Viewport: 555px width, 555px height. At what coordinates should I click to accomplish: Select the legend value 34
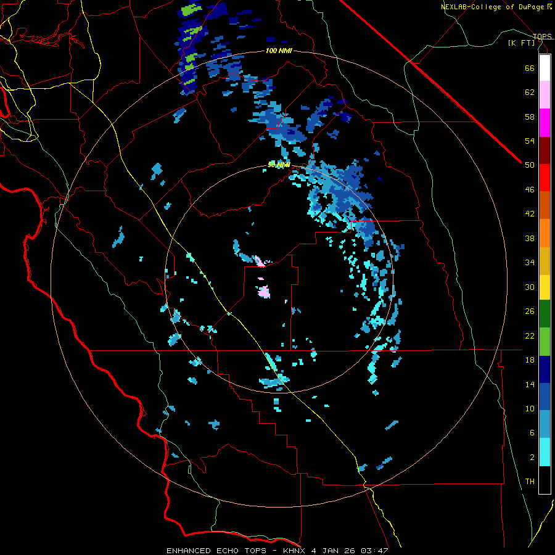click(x=530, y=263)
